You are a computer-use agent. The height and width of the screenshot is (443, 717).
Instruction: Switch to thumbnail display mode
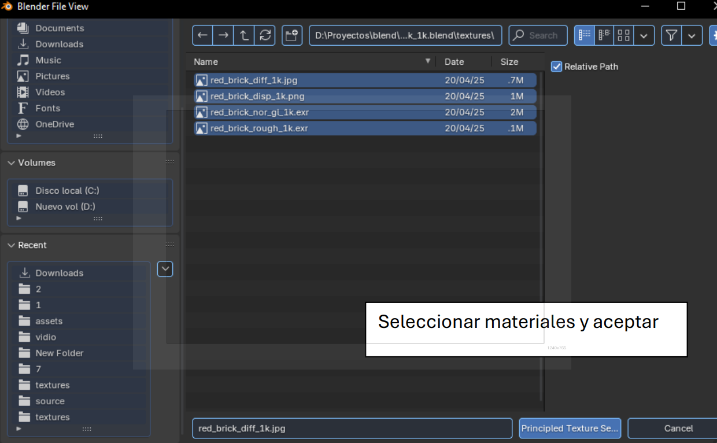tap(623, 35)
